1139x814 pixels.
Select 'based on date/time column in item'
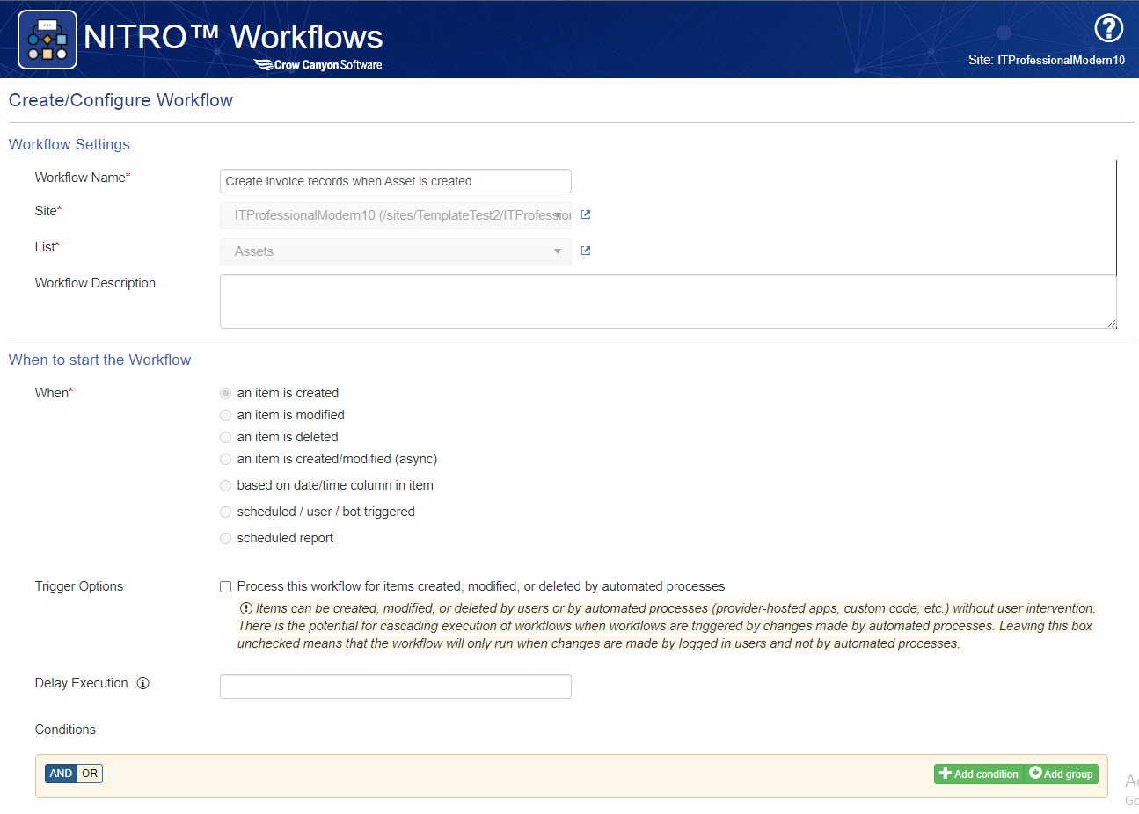point(225,485)
